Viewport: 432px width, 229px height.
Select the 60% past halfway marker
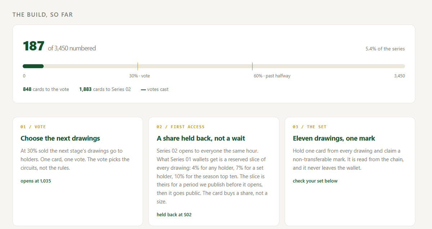pos(252,66)
